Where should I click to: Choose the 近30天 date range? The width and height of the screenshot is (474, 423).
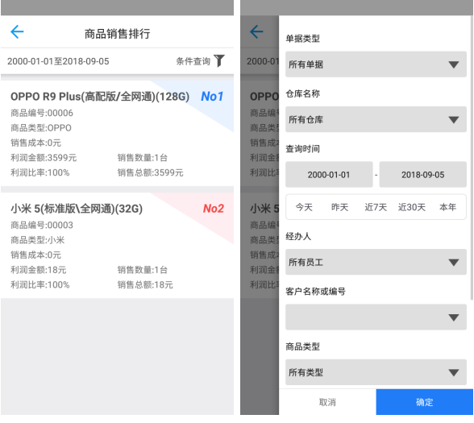point(412,207)
